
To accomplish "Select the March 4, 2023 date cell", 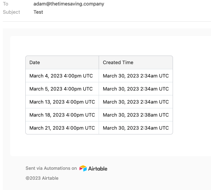I will point(62,76).
